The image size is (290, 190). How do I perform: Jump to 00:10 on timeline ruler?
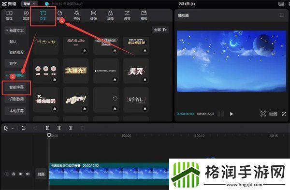(x=200, y=136)
